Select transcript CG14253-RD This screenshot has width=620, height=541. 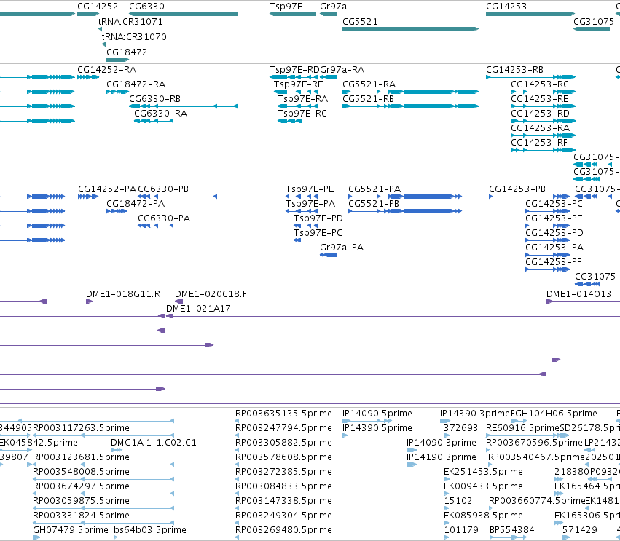[x=540, y=114]
